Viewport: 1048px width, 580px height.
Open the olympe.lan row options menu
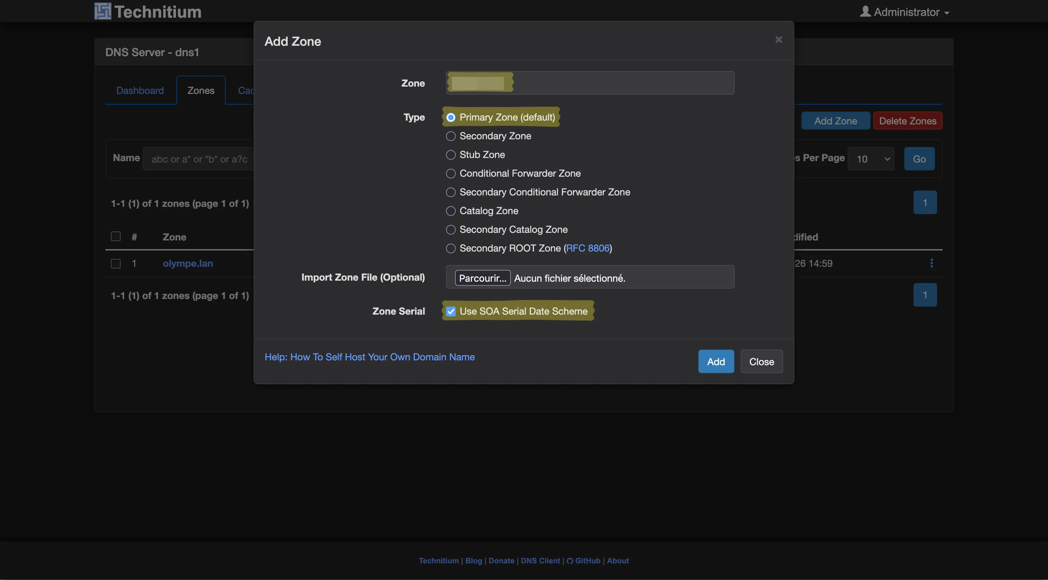point(931,263)
